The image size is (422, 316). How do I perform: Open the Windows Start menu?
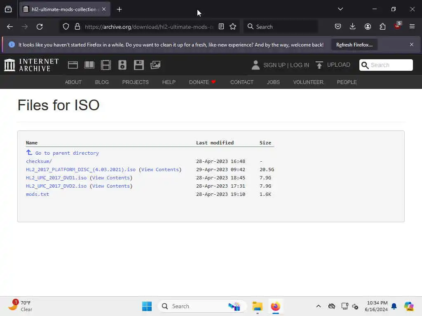point(147,306)
